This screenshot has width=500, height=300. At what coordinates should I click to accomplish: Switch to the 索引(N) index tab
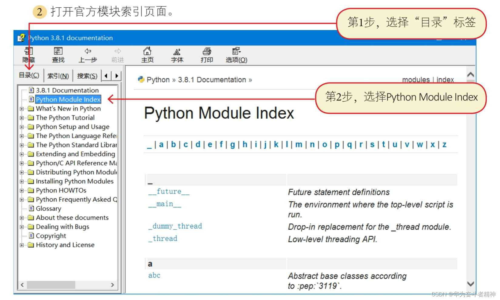click(x=58, y=76)
